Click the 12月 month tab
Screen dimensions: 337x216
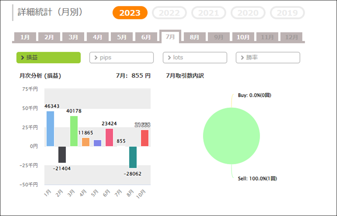[291, 37]
